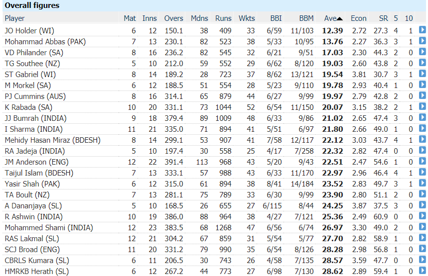428x276 pixels.
Task: Open I Sharma (INDIA) player profile
Action: point(33,129)
